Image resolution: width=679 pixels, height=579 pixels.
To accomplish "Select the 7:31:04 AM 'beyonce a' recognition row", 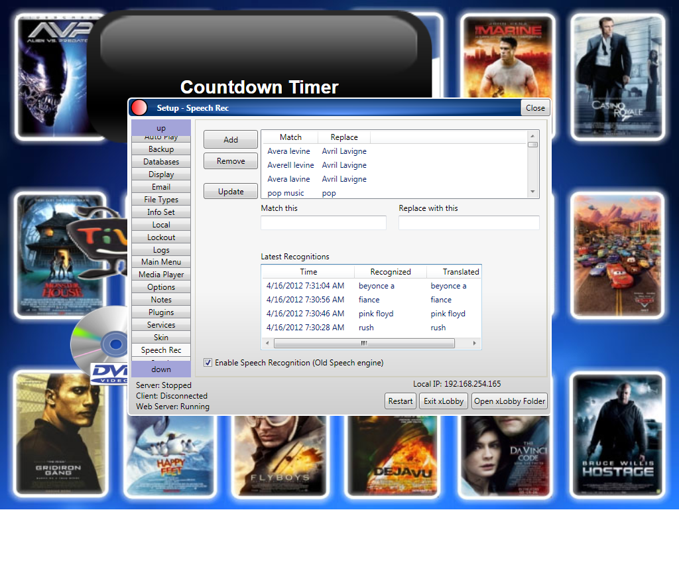I will click(x=371, y=286).
